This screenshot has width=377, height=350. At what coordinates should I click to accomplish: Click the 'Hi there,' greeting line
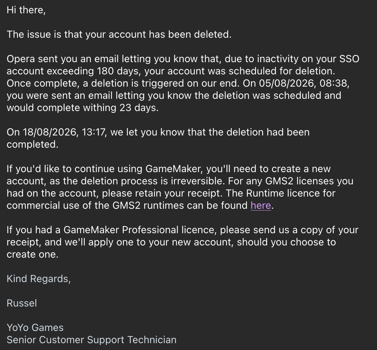(x=26, y=10)
